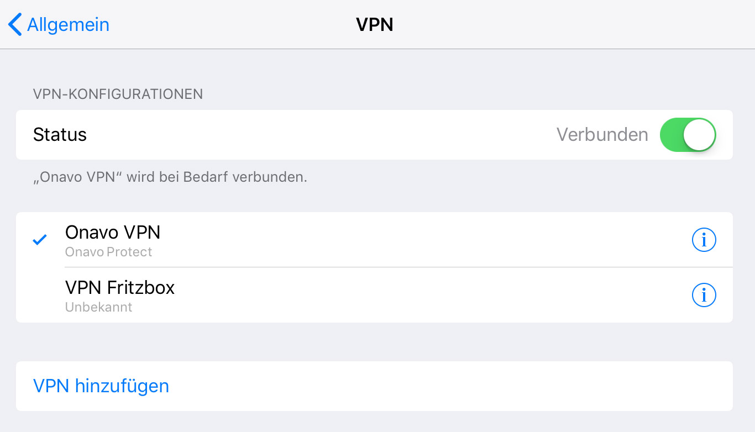Click the VPN page title
This screenshot has height=432, width=755.
pos(374,25)
